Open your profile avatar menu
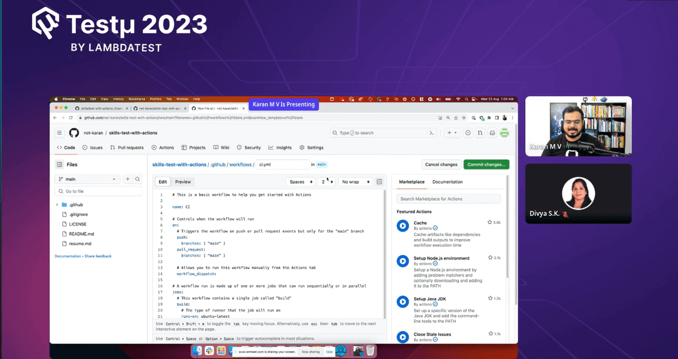Screen dimensions: 678x359 coord(504,133)
